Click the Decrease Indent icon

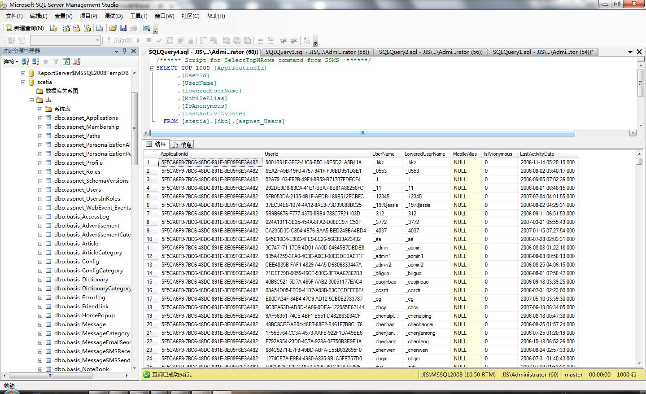(284, 40)
